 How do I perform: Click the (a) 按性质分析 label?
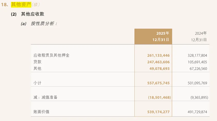tap(39, 24)
